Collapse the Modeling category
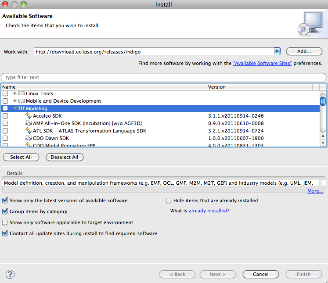Image resolution: width=328 pixels, height=283 pixels. coord(15,108)
